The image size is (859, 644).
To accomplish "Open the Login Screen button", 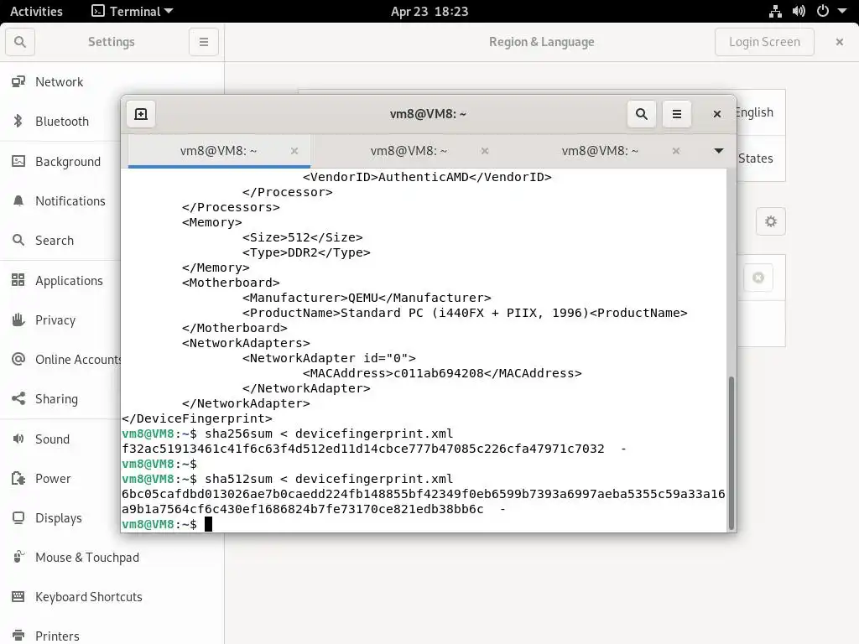I will point(764,42).
